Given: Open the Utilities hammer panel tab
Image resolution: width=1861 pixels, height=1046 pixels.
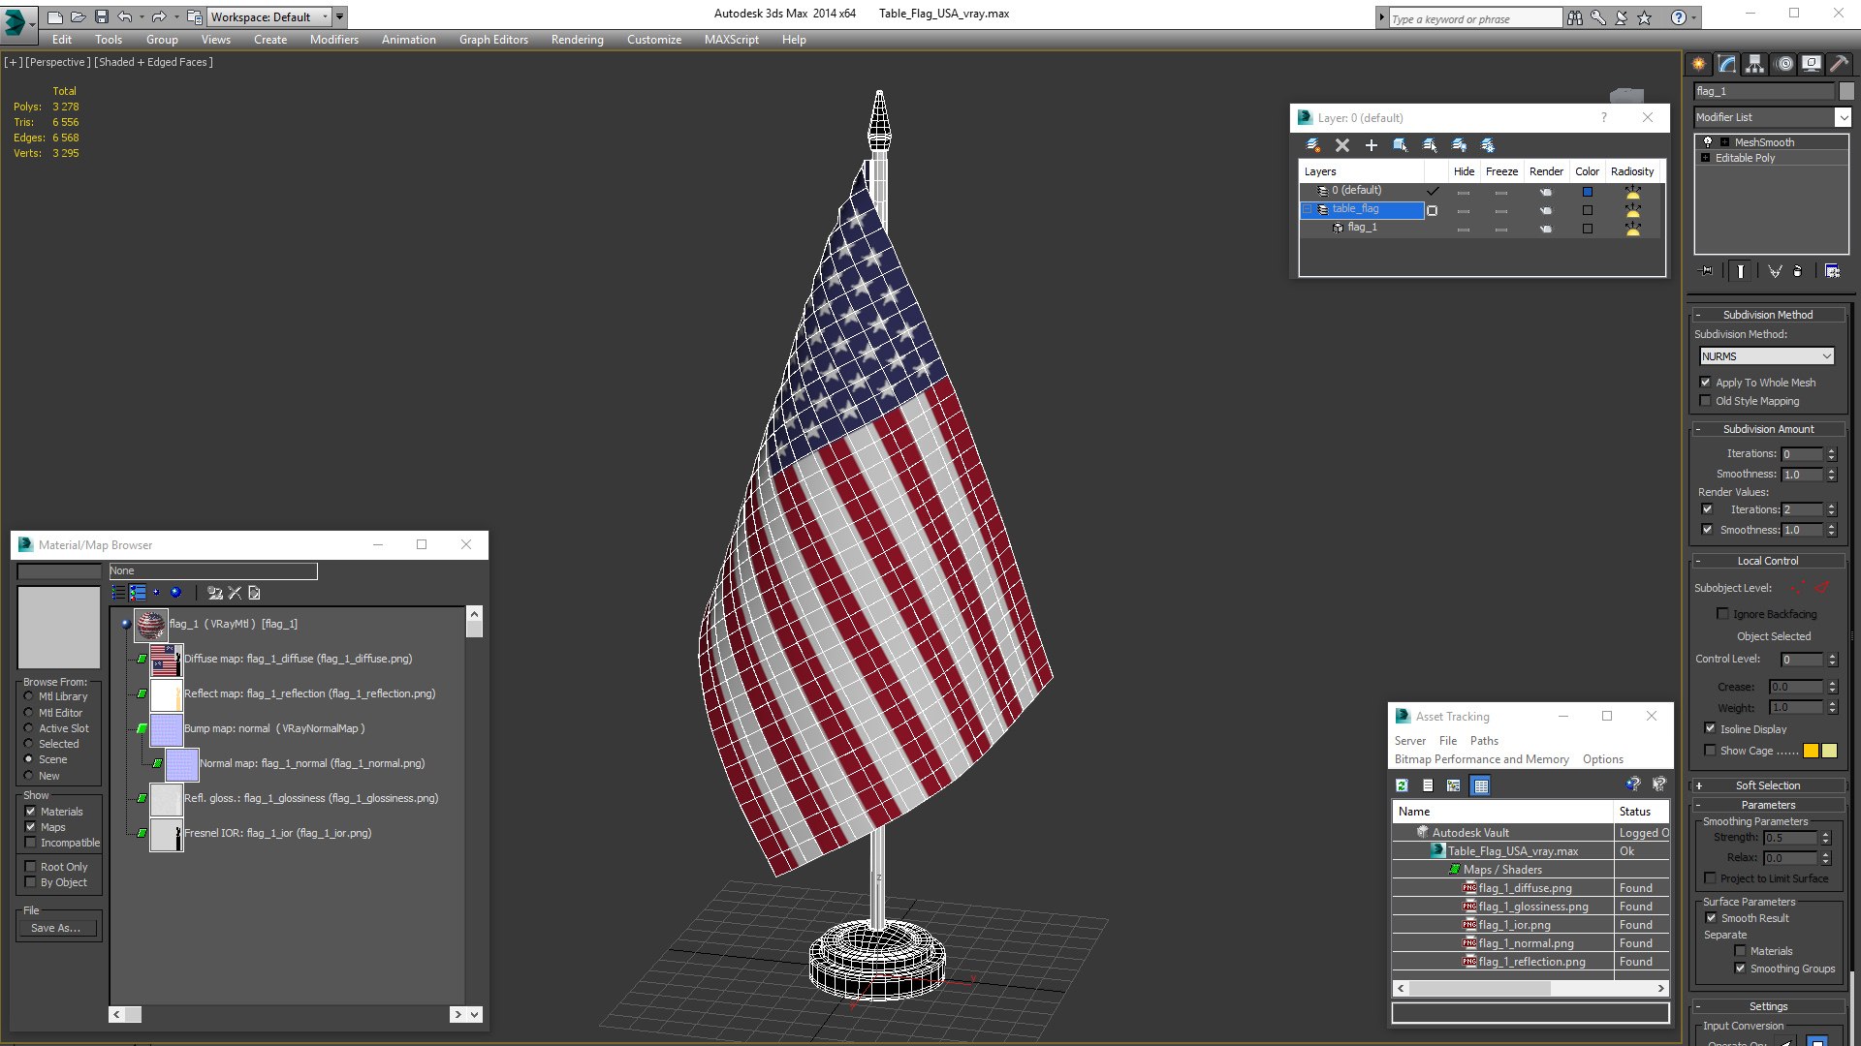Looking at the screenshot, I should point(1839,64).
